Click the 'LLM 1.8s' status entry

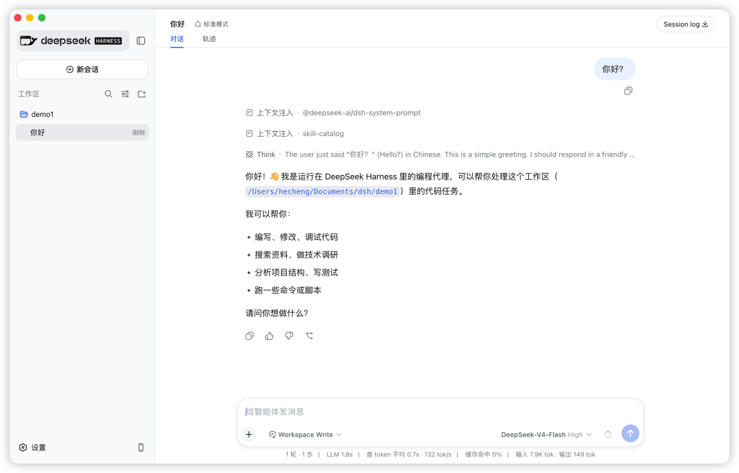339,455
